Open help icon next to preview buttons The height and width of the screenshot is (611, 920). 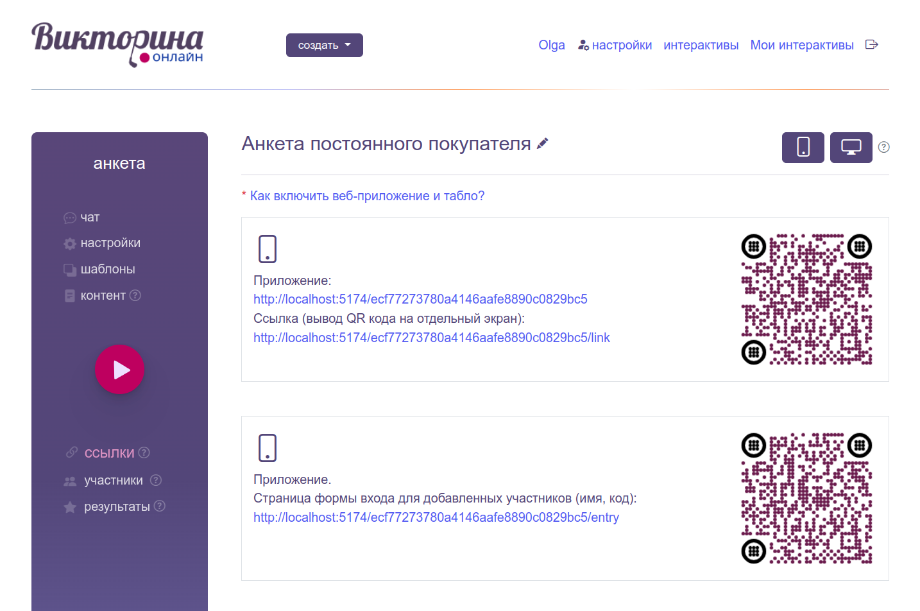(883, 147)
